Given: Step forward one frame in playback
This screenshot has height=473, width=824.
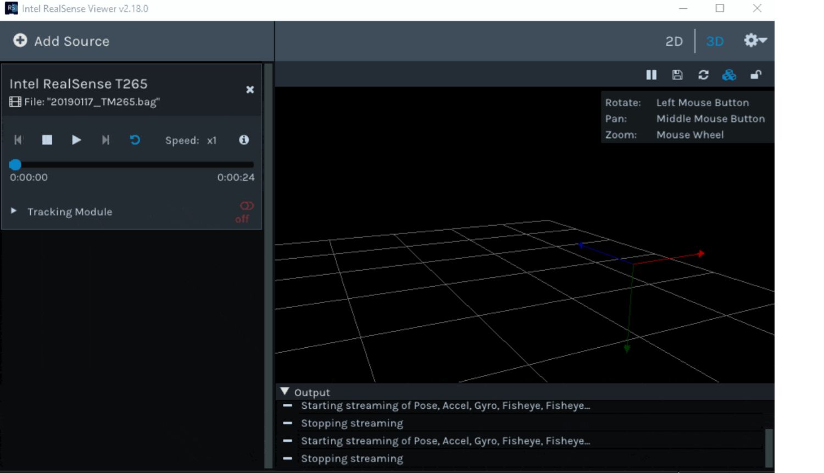Looking at the screenshot, I should point(105,140).
